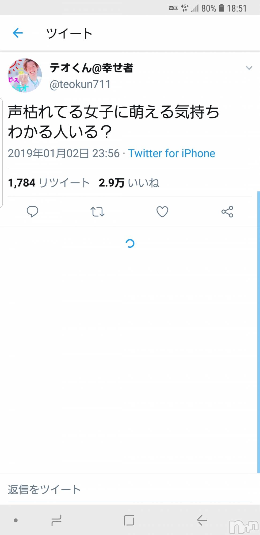Image resolution: width=260 pixels, height=535 pixels.
Task: Tap the navigation bar dot icon
Action: 16,520
